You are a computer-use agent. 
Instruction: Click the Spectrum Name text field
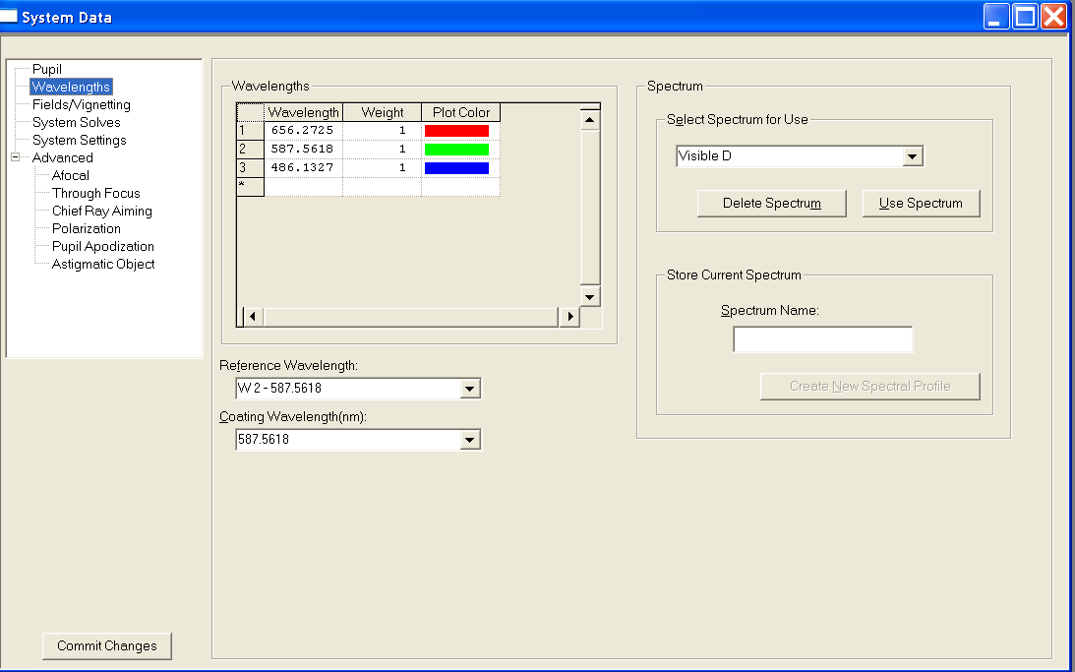822,339
